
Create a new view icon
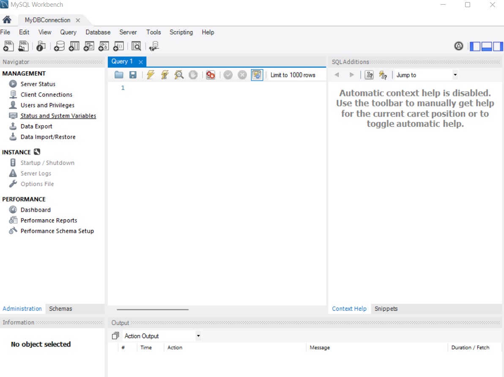click(x=89, y=46)
